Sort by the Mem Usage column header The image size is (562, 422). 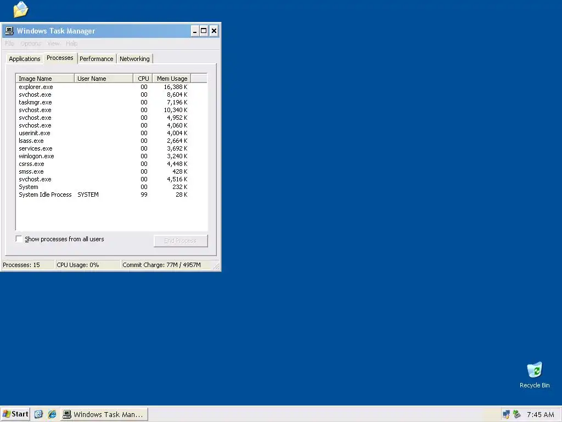pyautogui.click(x=172, y=79)
